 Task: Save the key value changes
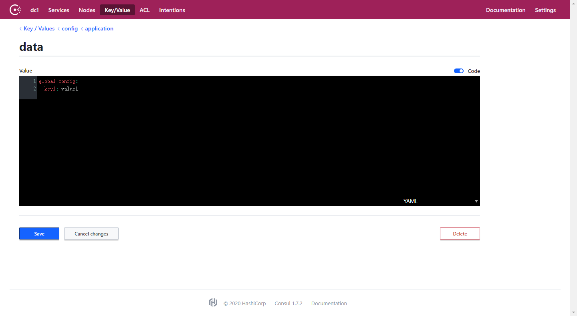pos(39,233)
